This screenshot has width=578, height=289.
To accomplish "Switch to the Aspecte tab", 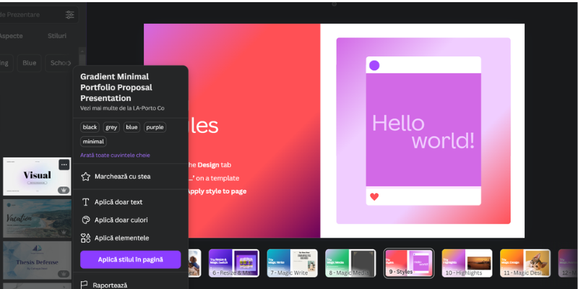I will click(x=10, y=36).
